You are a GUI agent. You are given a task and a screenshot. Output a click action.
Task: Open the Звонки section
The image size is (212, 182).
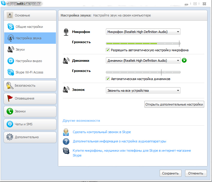pyautogui.click(x=30, y=111)
